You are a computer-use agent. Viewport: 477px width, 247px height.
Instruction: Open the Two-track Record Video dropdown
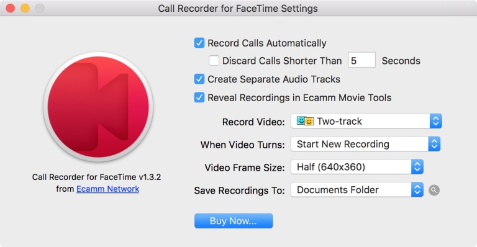(x=366, y=121)
